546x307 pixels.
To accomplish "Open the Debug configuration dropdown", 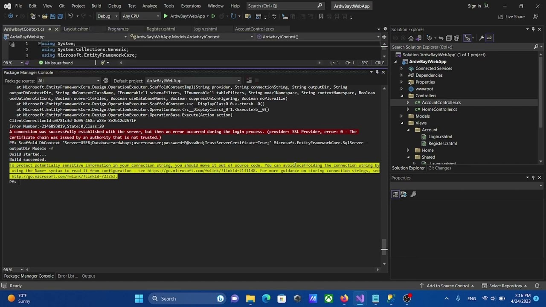I will [107, 16].
